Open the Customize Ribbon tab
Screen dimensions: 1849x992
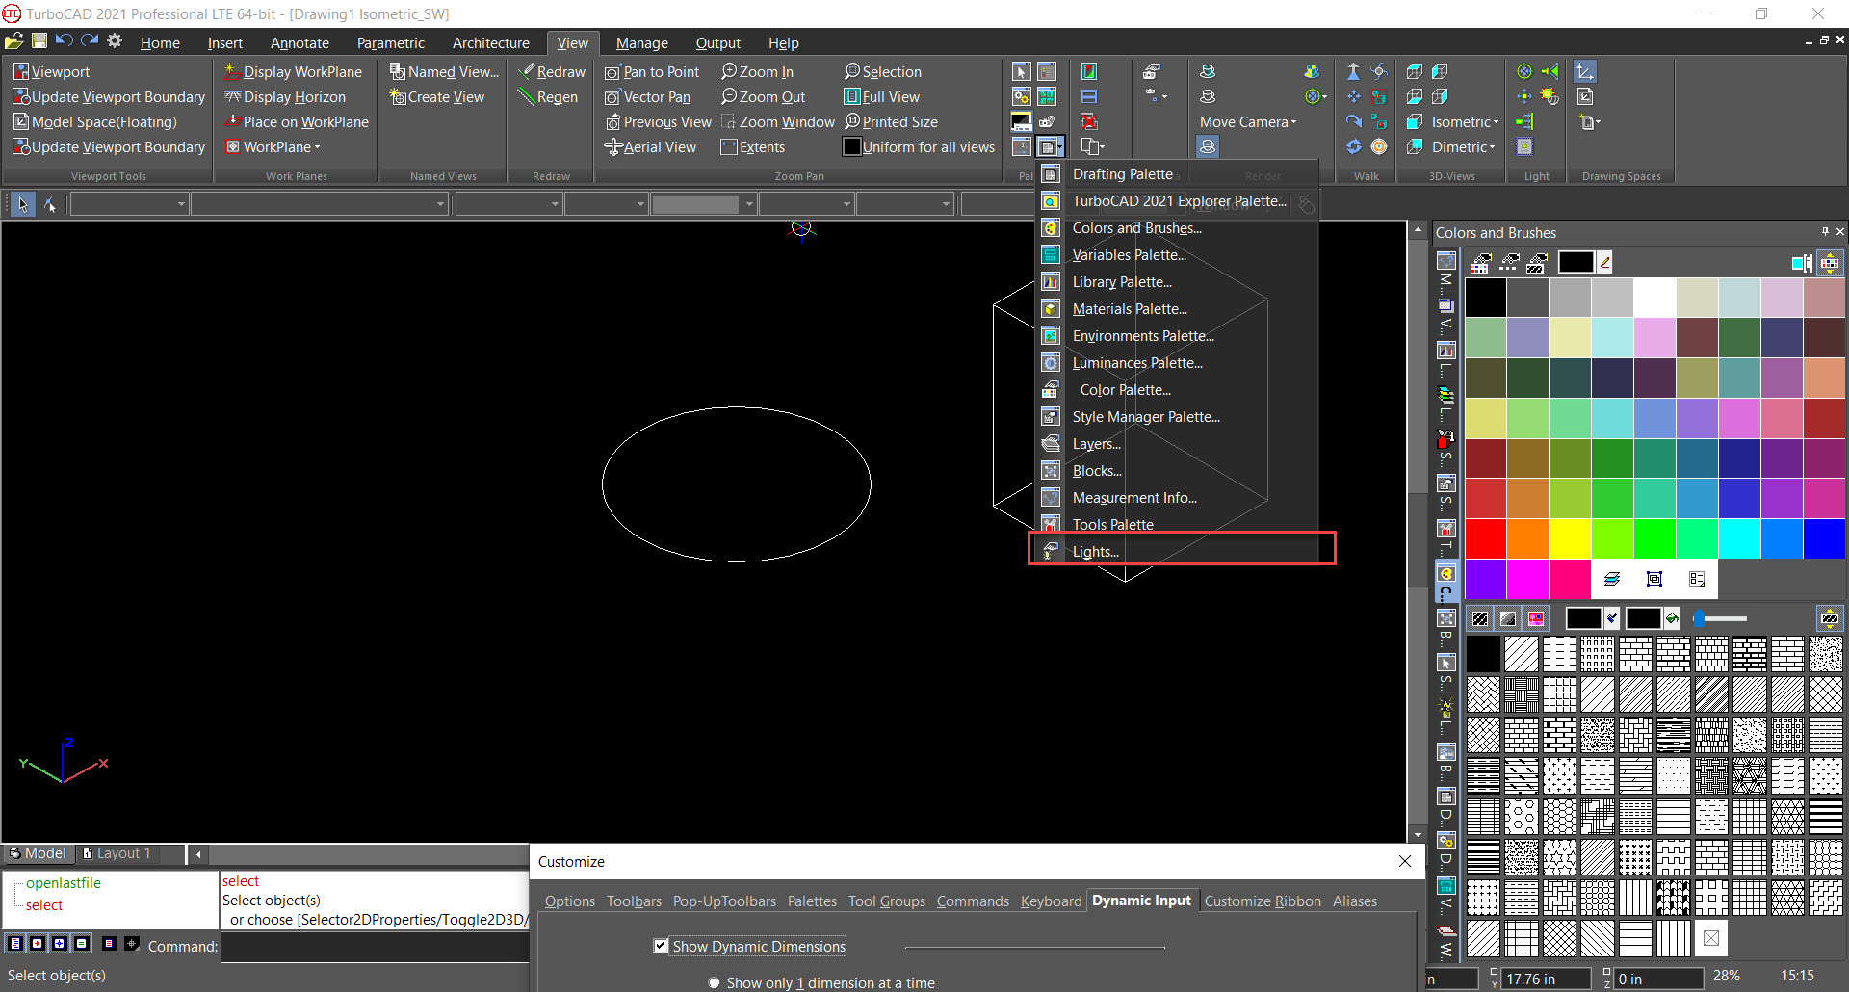point(1262,901)
